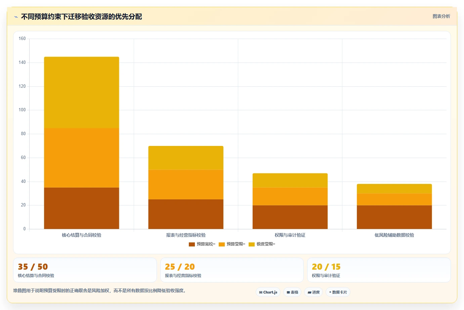Click the 100 y-axis tick label
Screen dimensions: 464x310
(22, 110)
